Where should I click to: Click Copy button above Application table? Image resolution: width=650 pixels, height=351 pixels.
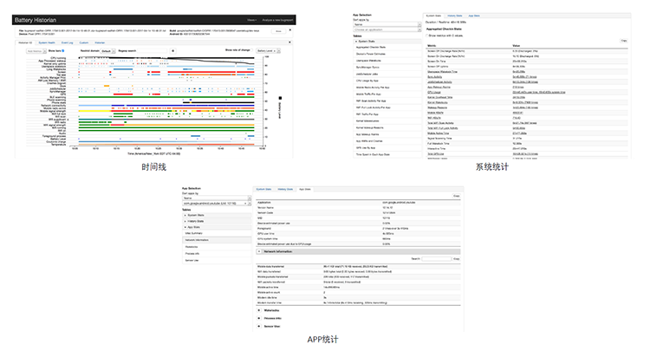click(x=457, y=196)
